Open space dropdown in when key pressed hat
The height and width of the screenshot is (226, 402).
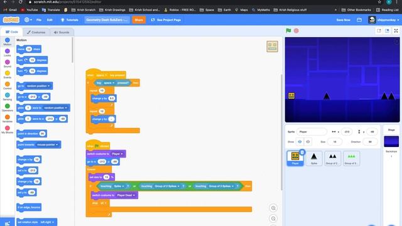point(102,75)
